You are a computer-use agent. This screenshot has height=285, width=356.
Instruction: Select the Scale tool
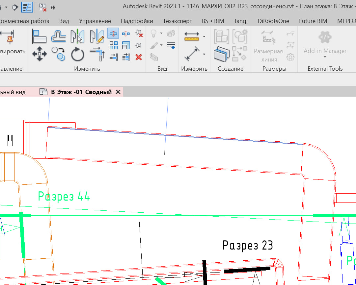pyautogui.click(x=126, y=45)
